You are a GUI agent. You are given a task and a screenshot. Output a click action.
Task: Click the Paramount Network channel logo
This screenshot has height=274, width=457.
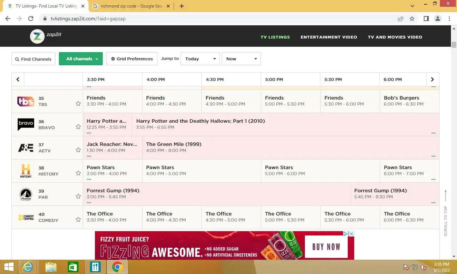click(26, 194)
